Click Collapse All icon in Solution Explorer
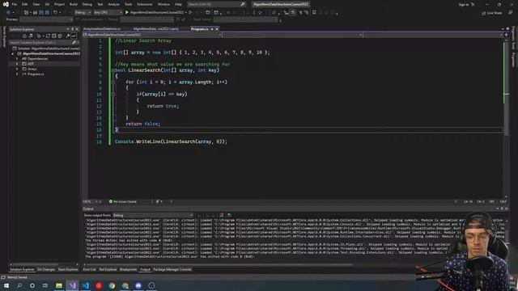Viewport: 518px width, 291px height. click(54, 36)
